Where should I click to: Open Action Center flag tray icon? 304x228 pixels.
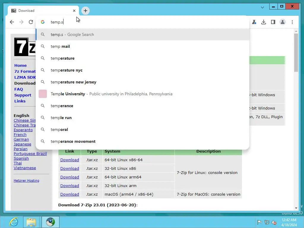[259, 222]
